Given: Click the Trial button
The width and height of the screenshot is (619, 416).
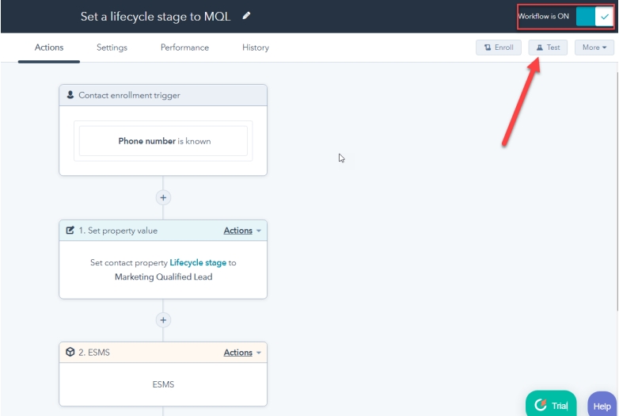Looking at the screenshot, I should (552, 405).
